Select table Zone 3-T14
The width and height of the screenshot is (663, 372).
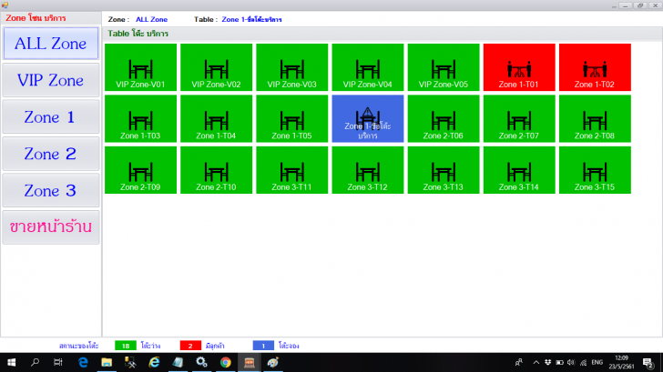coord(519,170)
